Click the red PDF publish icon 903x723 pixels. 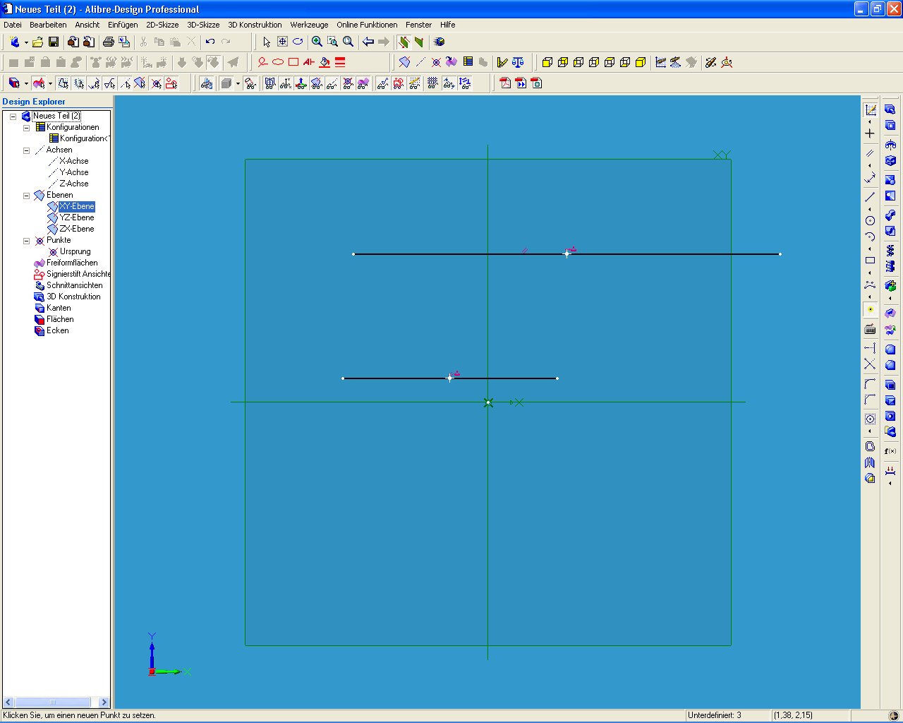(505, 83)
